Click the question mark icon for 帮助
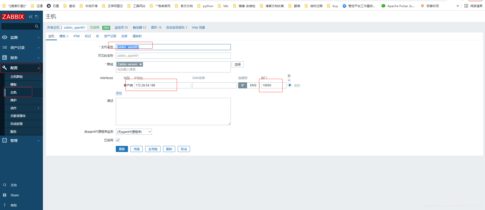The width and height of the screenshot is (485, 210). click(5, 205)
